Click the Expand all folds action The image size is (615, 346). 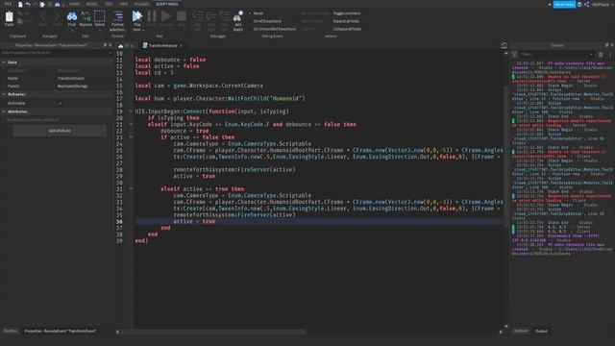coord(346,21)
